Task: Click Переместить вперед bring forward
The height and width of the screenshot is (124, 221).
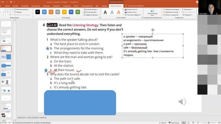Action: point(172,9)
